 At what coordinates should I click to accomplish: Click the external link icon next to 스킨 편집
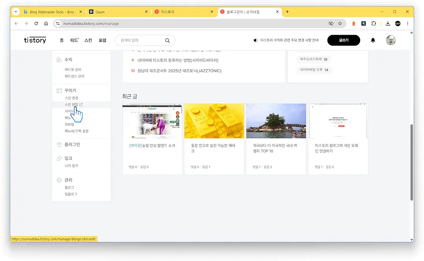click(81, 105)
